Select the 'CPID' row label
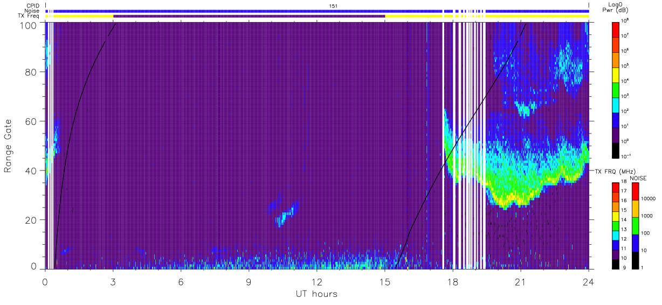The image size is (662, 305). coord(32,5)
